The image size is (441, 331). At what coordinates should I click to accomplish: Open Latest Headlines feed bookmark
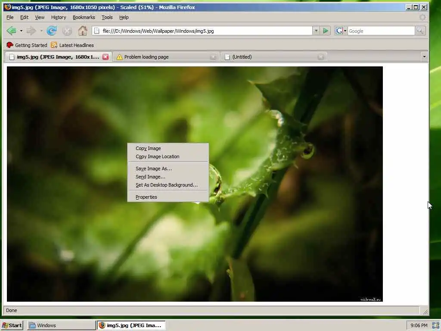[x=72, y=45]
